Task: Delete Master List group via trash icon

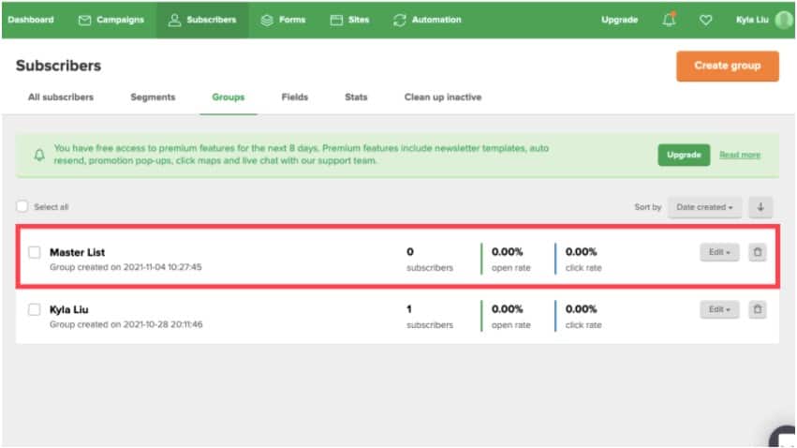Action: pyautogui.click(x=758, y=252)
